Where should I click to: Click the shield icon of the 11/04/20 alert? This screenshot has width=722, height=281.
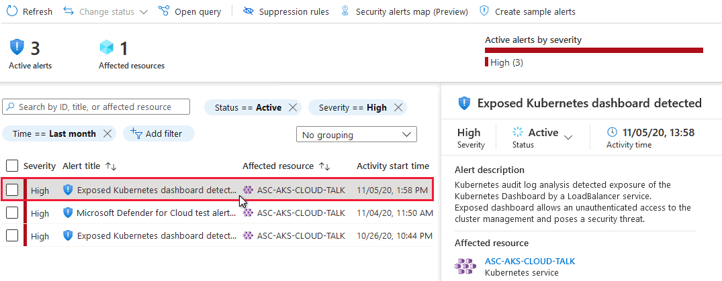point(68,213)
